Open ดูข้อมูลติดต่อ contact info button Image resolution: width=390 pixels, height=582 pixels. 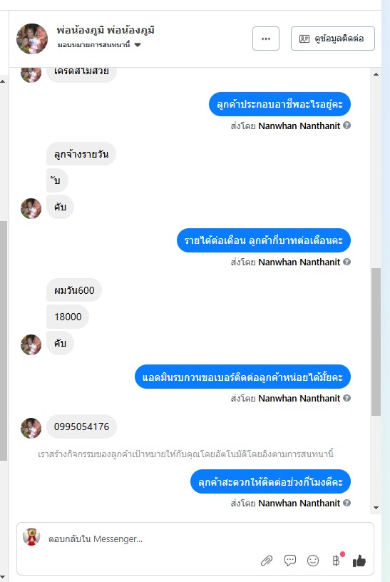332,39
